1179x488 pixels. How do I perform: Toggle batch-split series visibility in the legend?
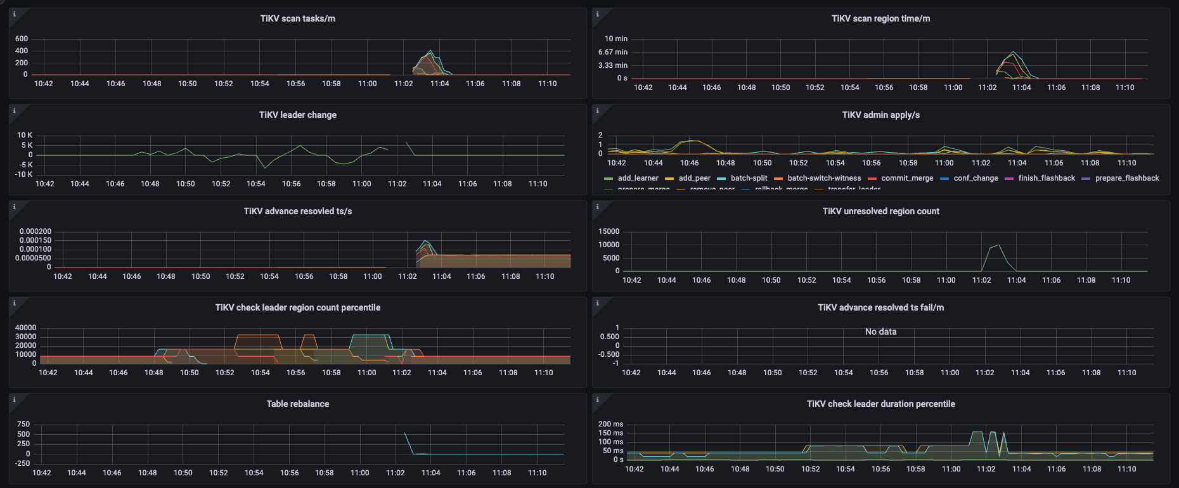[749, 178]
